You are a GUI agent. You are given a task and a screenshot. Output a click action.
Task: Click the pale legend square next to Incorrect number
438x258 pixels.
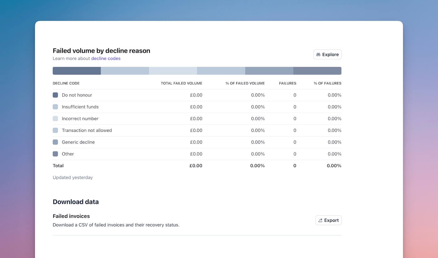55,119
